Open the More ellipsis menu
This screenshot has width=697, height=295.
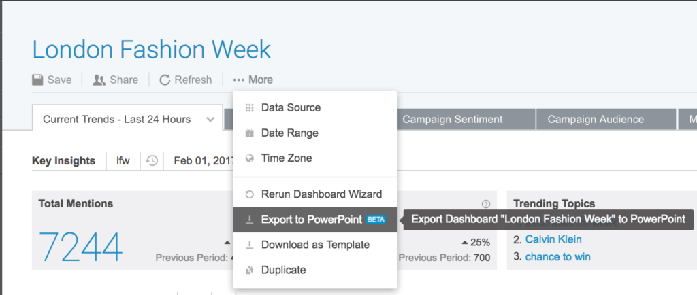(x=253, y=80)
